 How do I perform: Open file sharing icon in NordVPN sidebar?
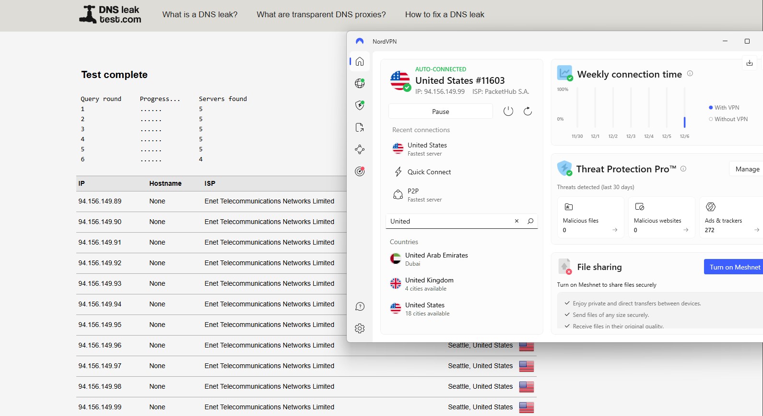tap(360, 127)
